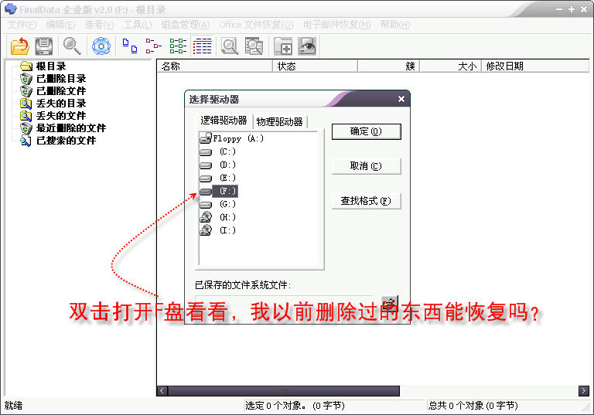
Task: Select 根目录 in the tree
Action: [51, 66]
